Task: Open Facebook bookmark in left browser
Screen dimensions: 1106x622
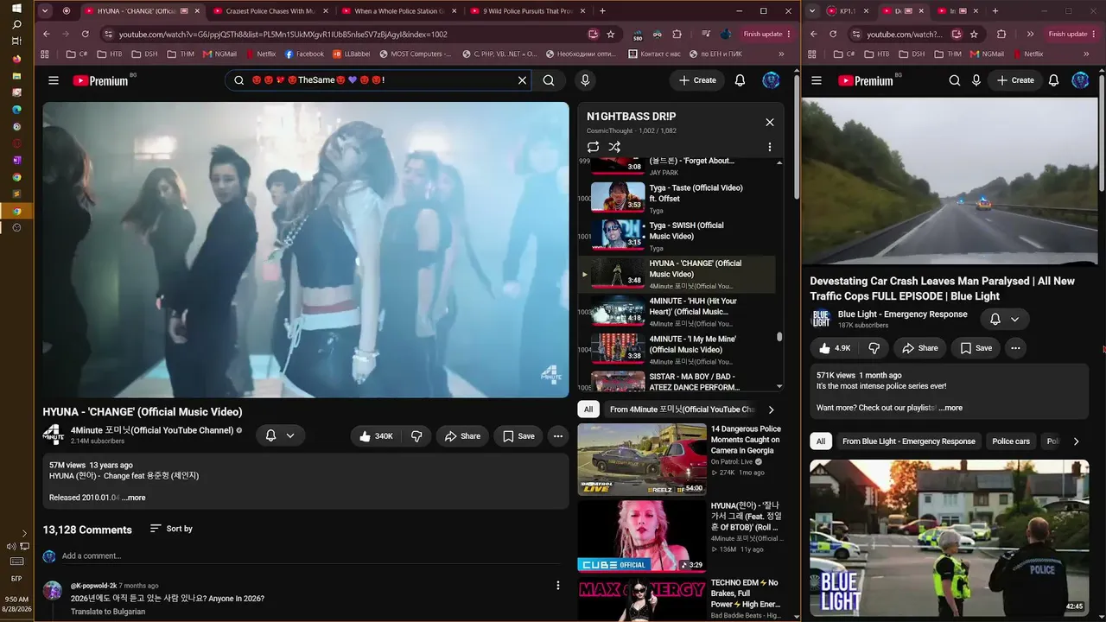Action: click(304, 54)
